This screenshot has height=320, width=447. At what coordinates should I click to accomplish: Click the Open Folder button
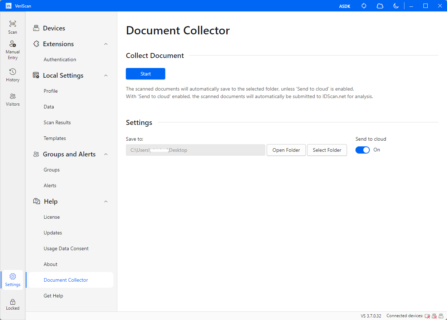(286, 150)
